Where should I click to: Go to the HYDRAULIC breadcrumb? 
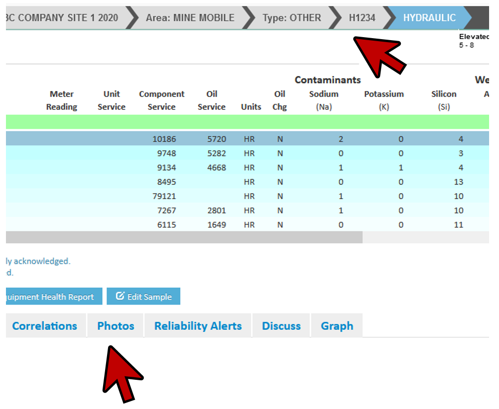(429, 18)
